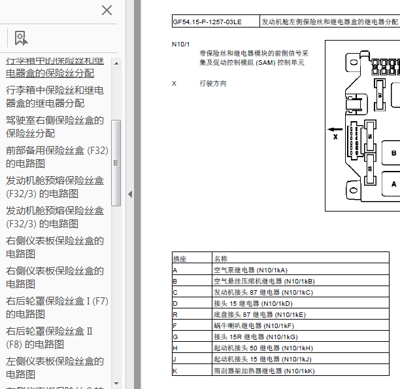Open bookmark 前部备用保险丝盒 (F32) 的电路图
400x389 pixels.
coord(57,157)
